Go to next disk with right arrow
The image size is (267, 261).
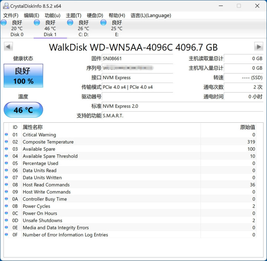[x=259, y=46]
